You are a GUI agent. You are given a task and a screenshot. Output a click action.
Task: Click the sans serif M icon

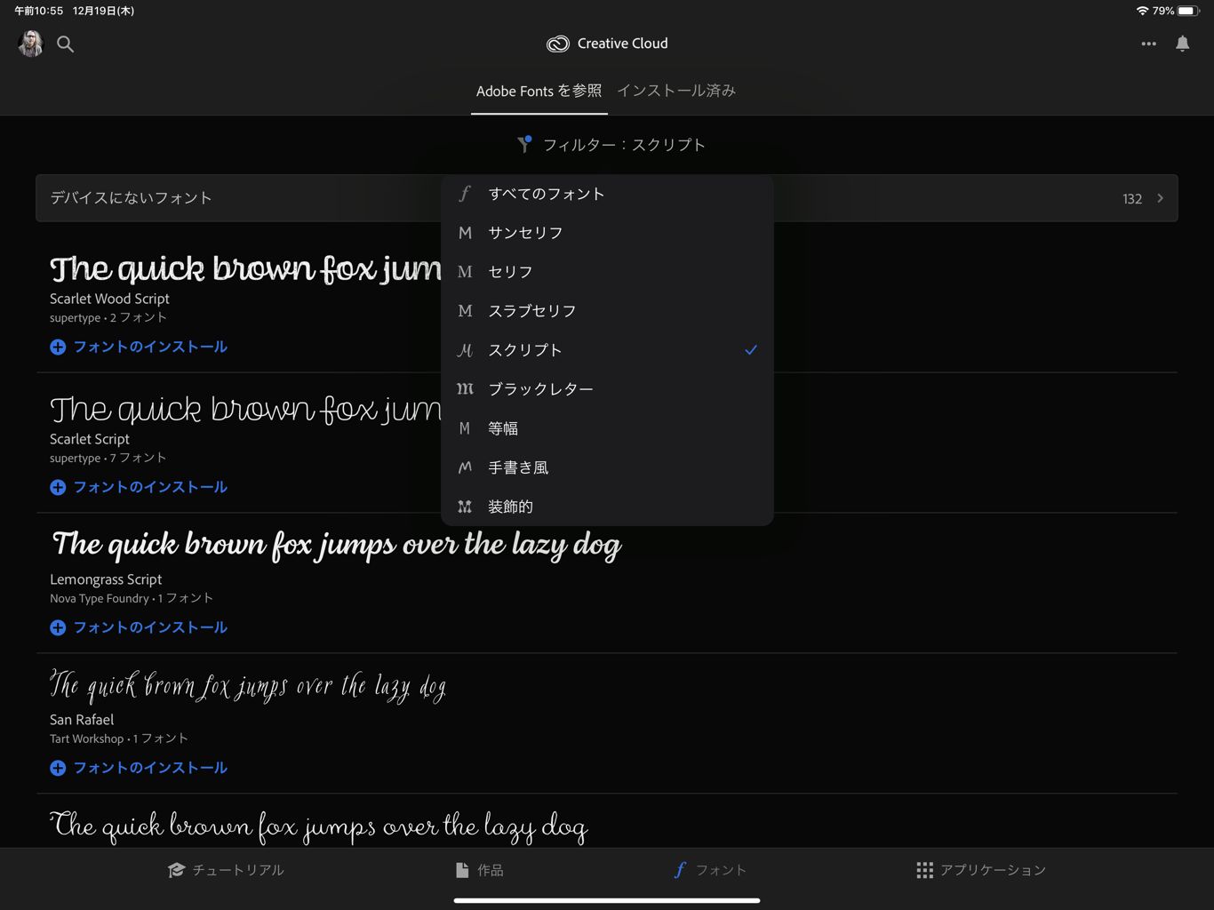465,233
